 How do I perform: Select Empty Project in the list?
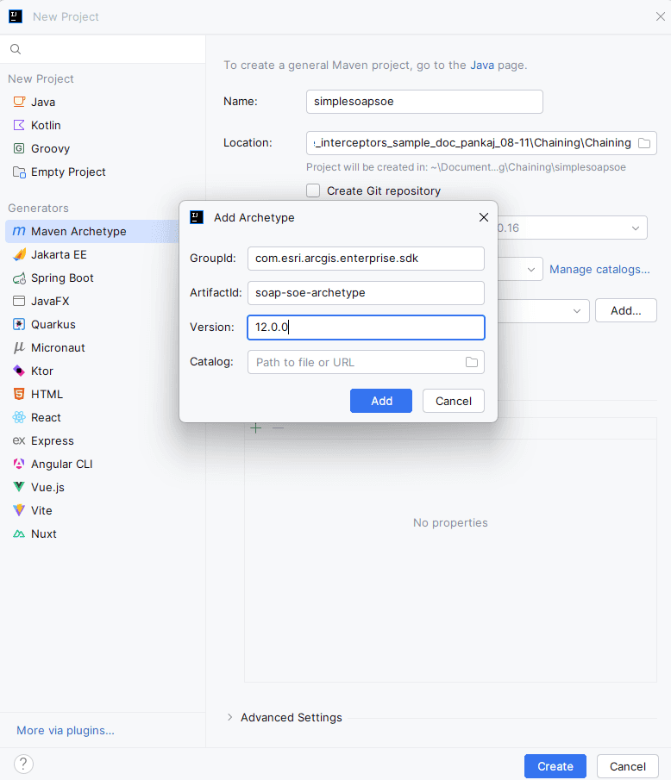pos(68,172)
